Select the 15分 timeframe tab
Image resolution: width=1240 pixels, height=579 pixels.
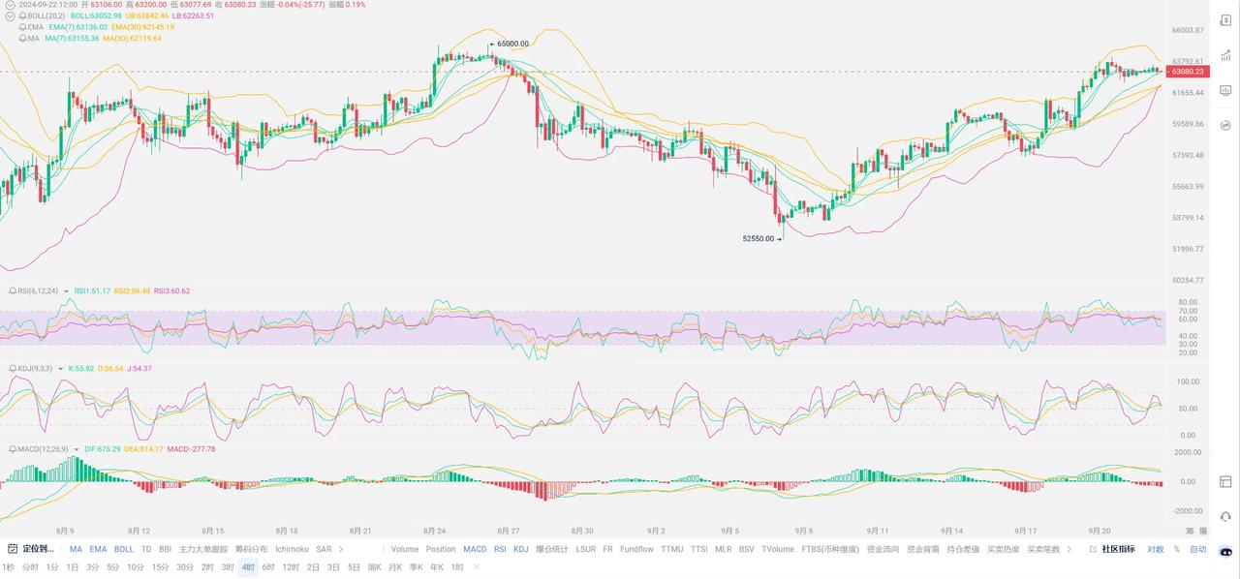[160, 567]
